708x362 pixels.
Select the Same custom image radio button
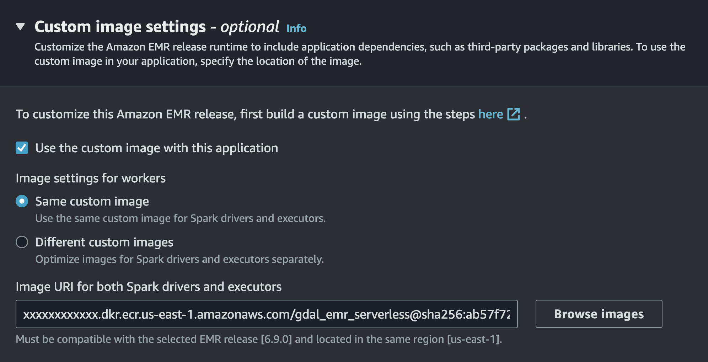tap(22, 201)
